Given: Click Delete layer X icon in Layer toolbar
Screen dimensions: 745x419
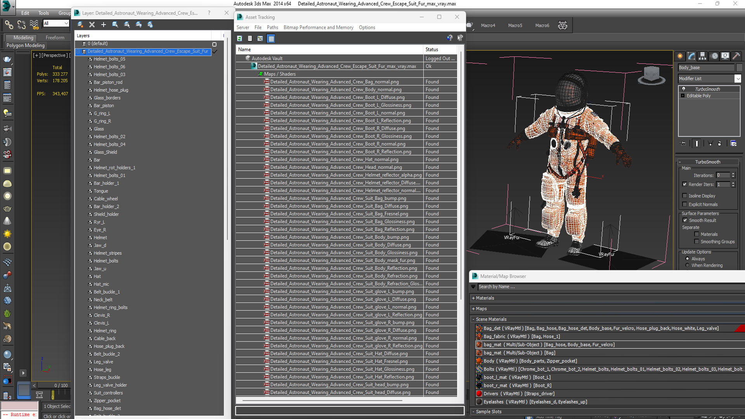Looking at the screenshot, I should 92,24.
